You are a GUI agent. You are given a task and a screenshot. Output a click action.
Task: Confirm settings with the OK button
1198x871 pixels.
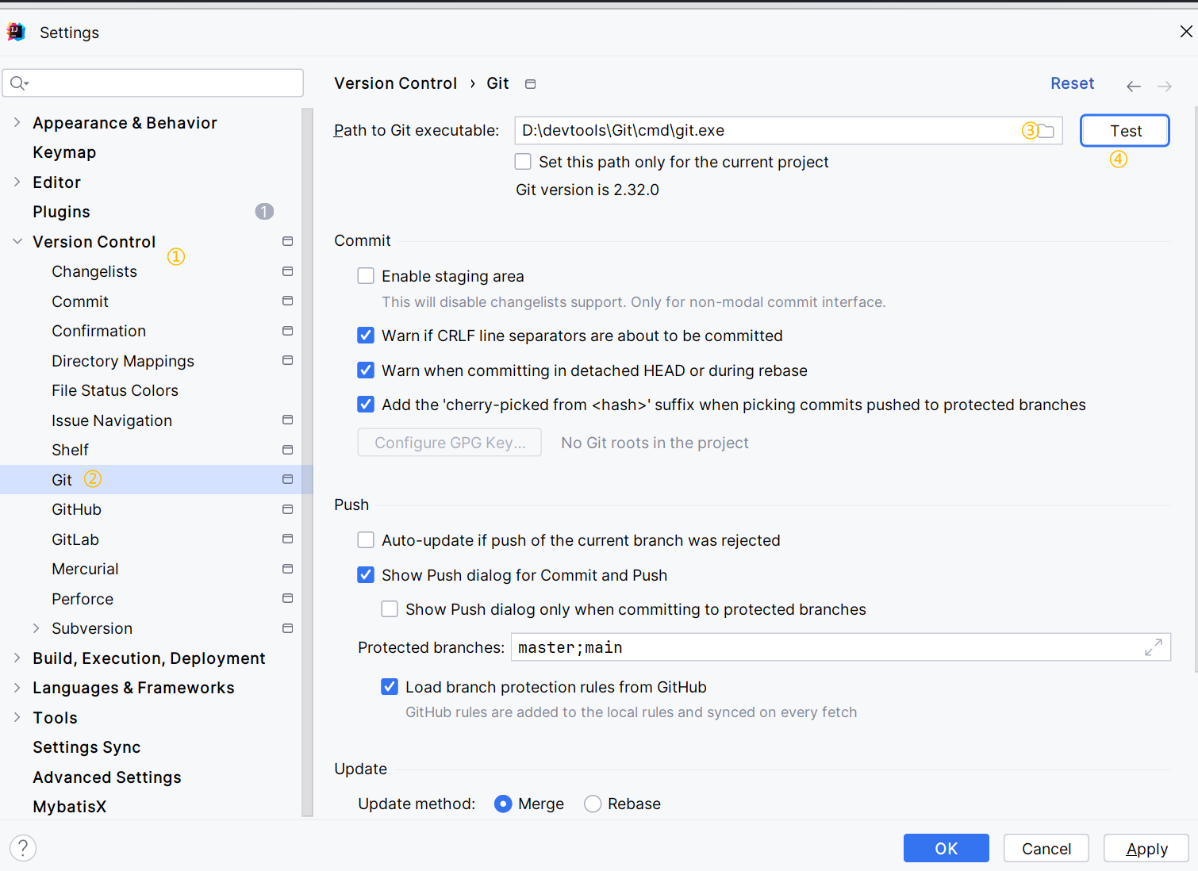coord(946,848)
